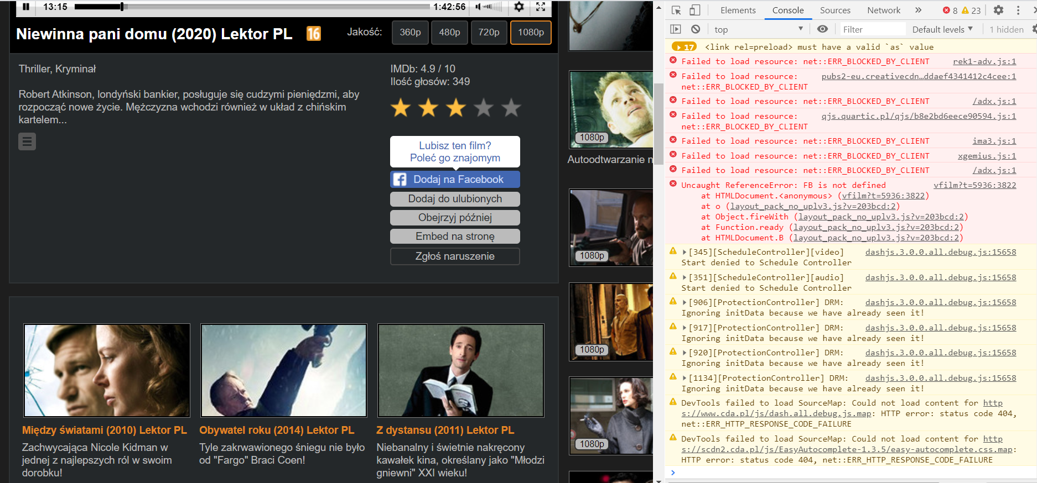Click Obejrzyj później button
The height and width of the screenshot is (483, 1037).
click(x=455, y=218)
